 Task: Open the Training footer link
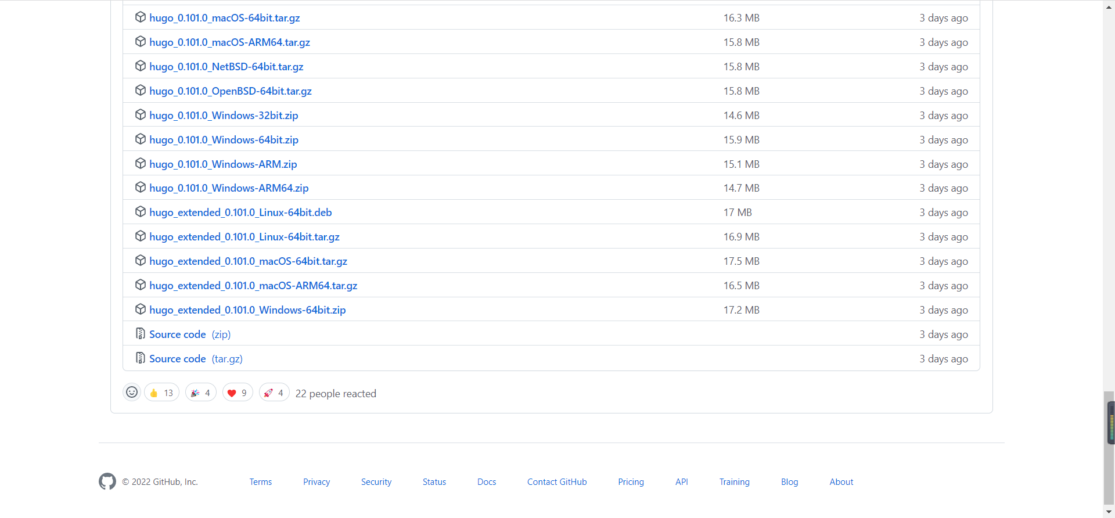point(735,482)
